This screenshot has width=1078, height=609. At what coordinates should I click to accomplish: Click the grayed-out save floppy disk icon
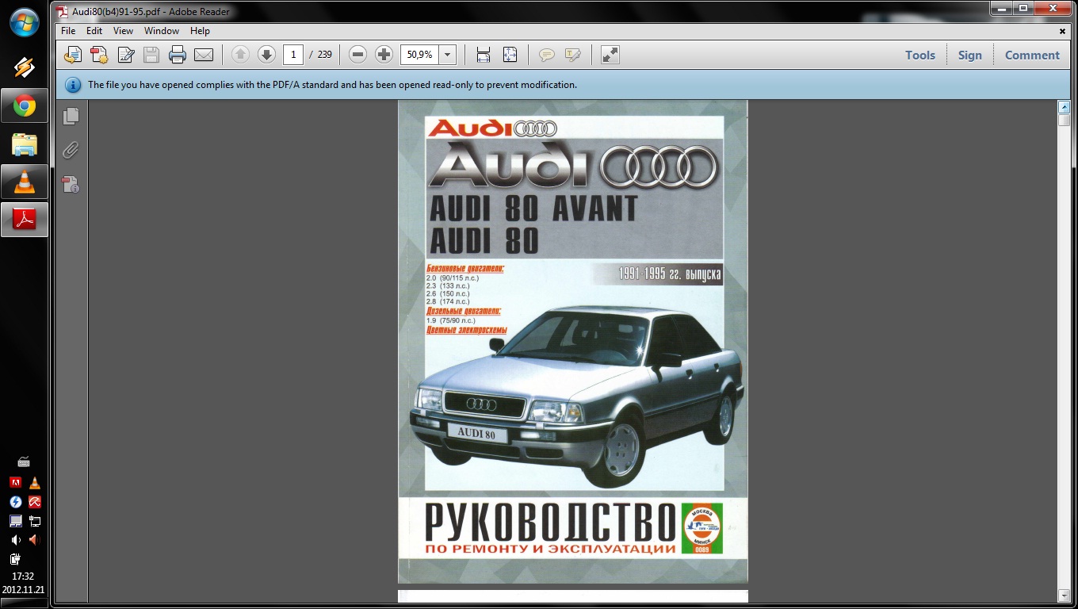tap(151, 55)
